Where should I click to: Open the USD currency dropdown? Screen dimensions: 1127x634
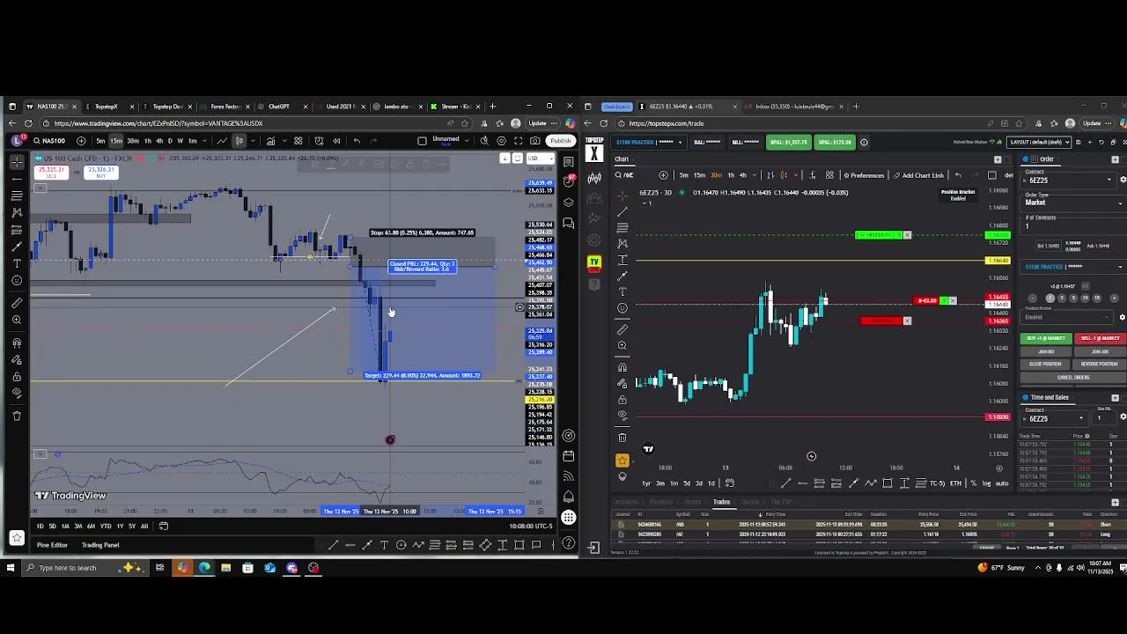click(540, 158)
